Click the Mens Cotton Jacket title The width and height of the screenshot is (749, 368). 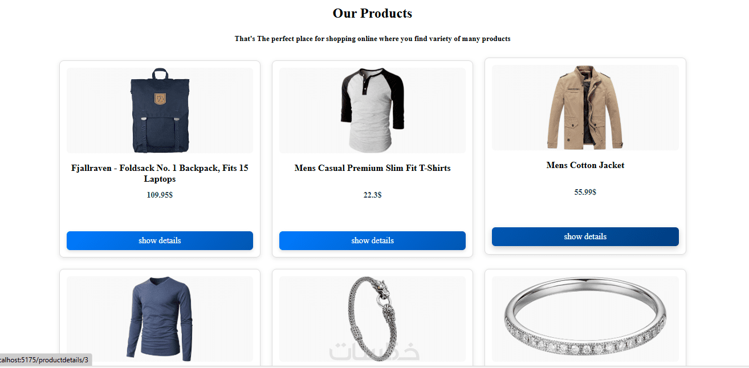(585, 165)
